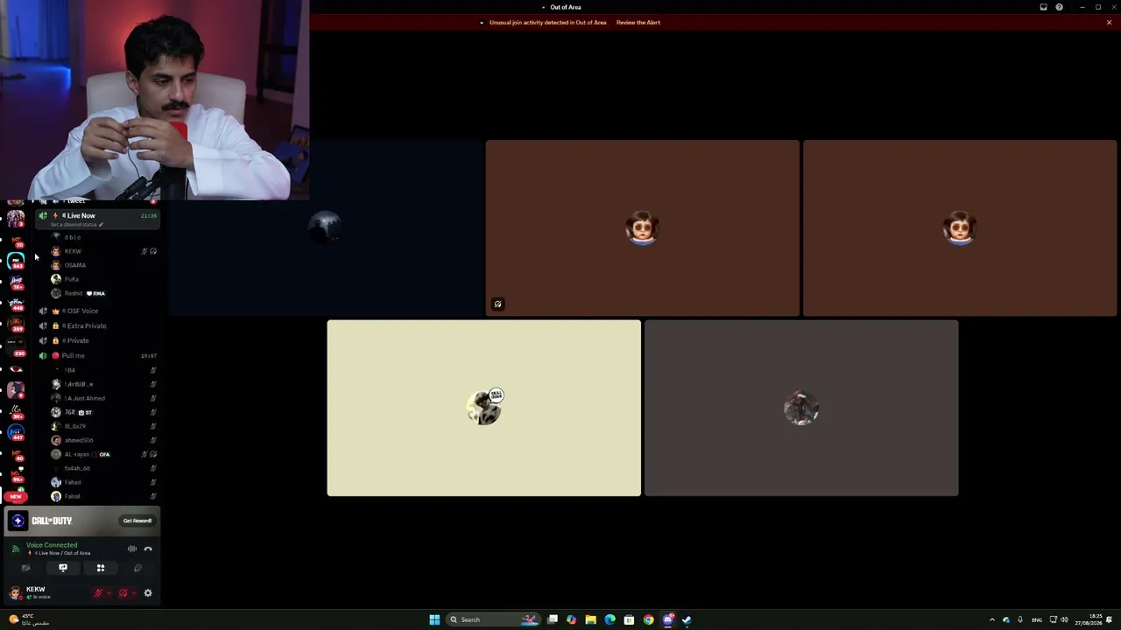The width and height of the screenshot is (1121, 630).
Task: Open soundboard in voice panel
Action: click(137, 568)
